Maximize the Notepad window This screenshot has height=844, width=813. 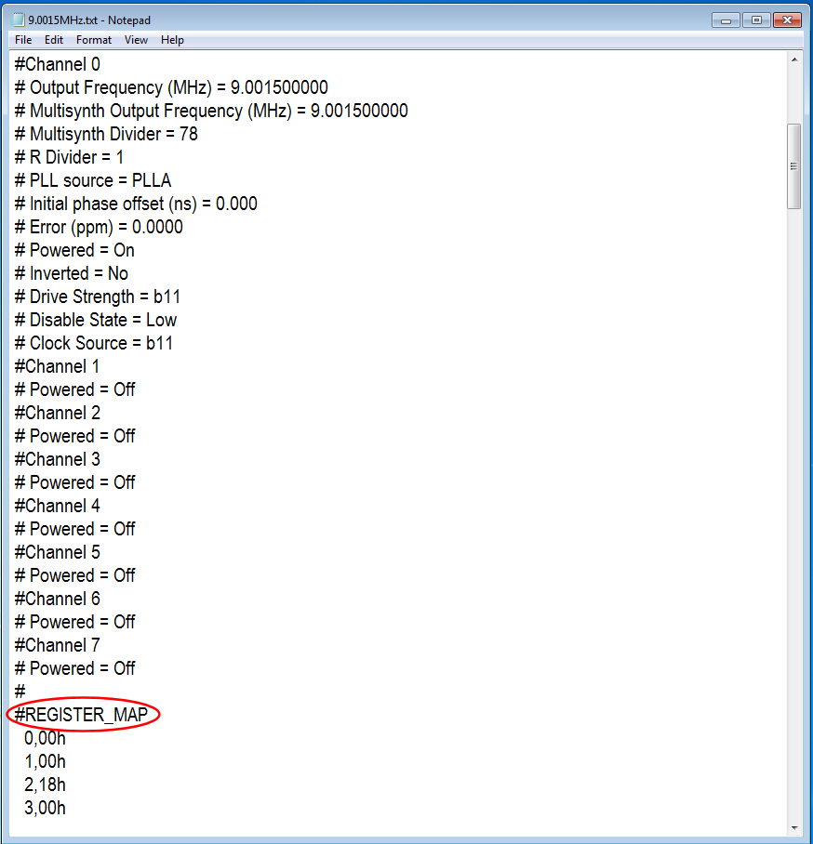click(756, 20)
